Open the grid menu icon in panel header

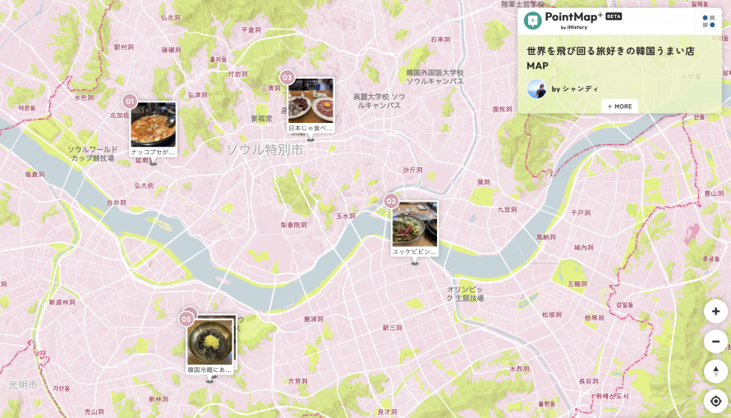coord(708,21)
